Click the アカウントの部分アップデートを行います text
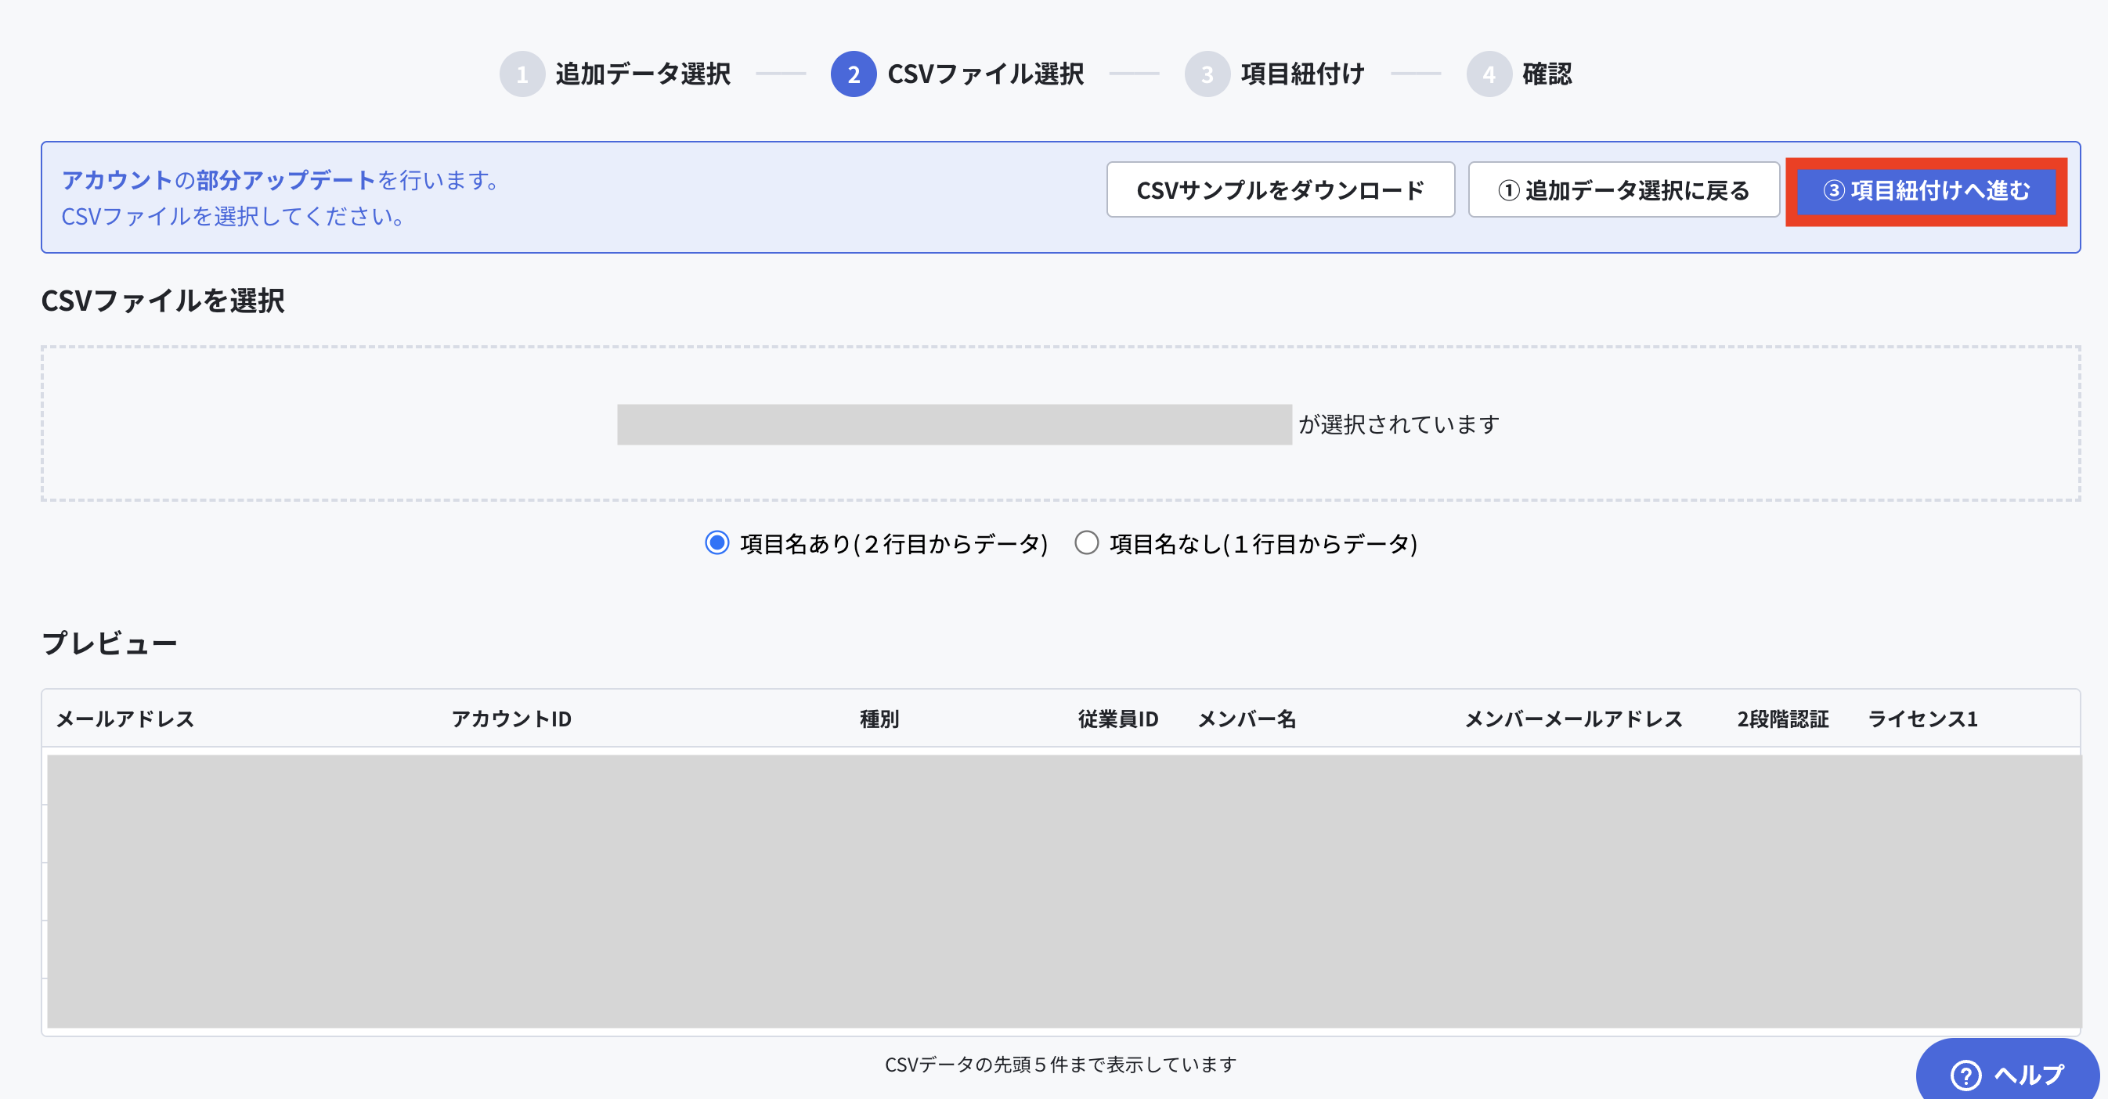The height and width of the screenshot is (1099, 2108). 280,180
